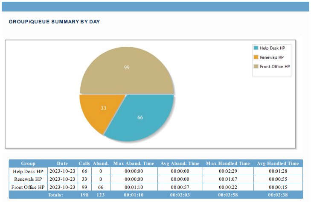Click the Aband. value 66 in Front Office row

(101, 187)
